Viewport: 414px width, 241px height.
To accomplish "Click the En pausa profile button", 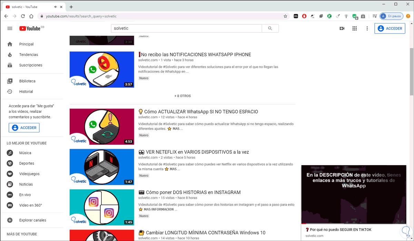I will pos(391,16).
